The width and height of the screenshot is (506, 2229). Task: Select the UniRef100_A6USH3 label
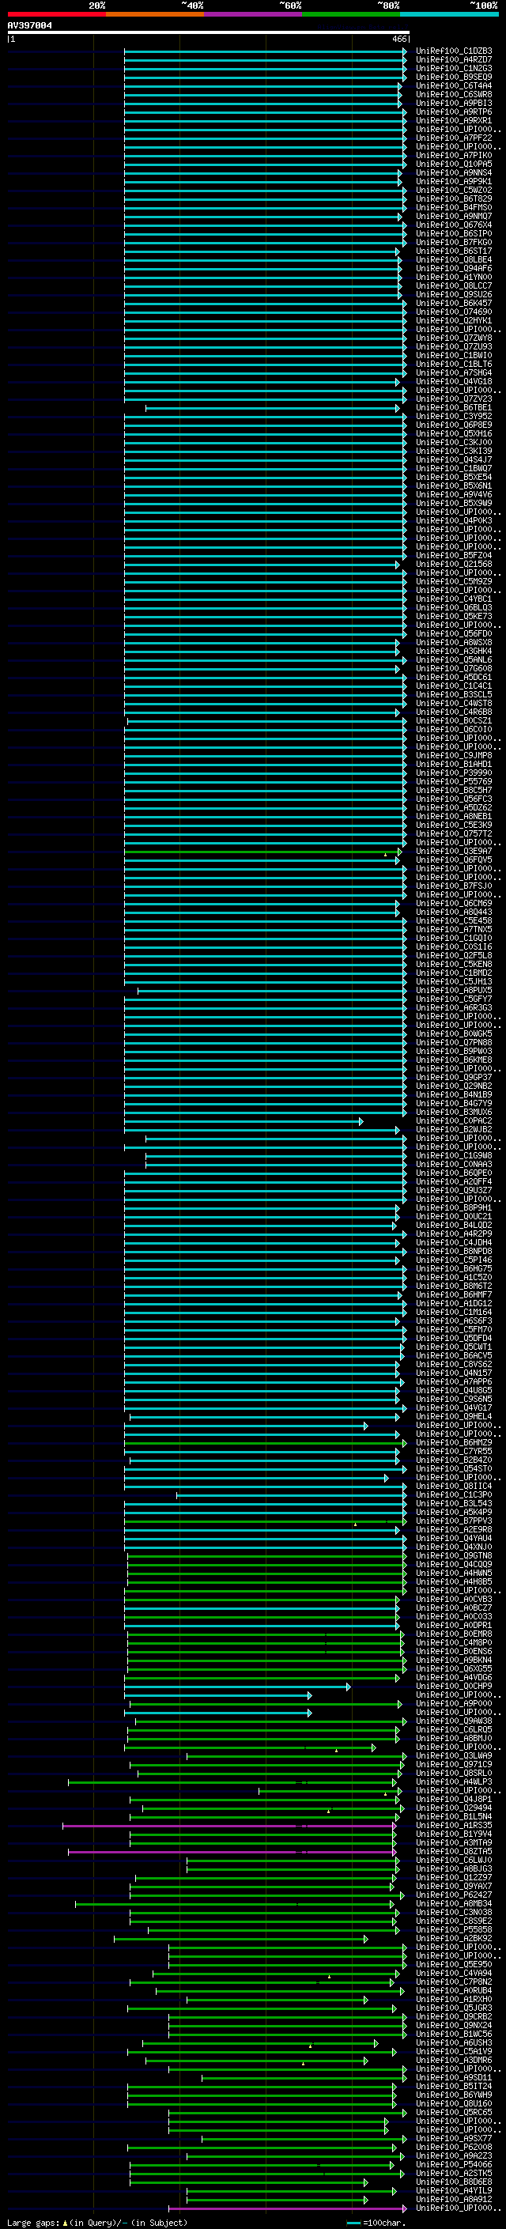tap(454, 2043)
